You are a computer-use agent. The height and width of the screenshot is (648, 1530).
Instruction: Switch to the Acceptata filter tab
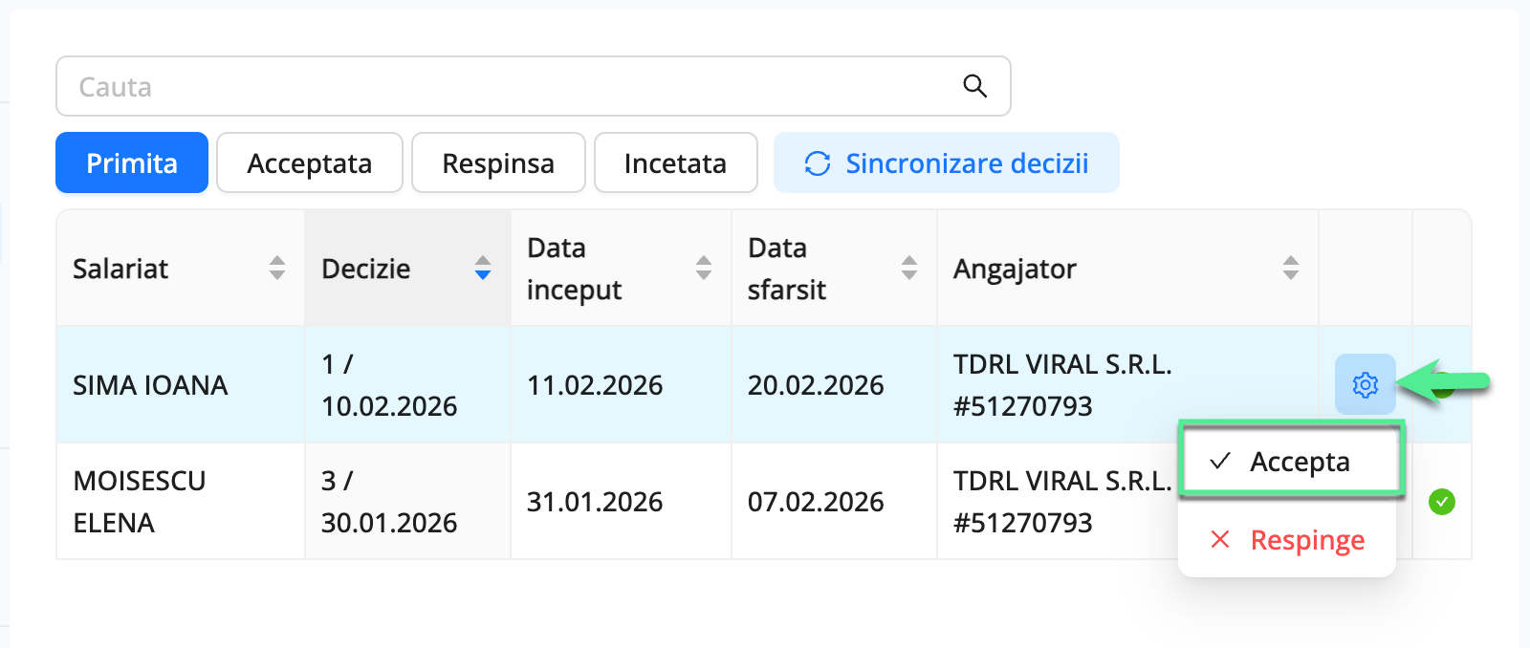[309, 163]
